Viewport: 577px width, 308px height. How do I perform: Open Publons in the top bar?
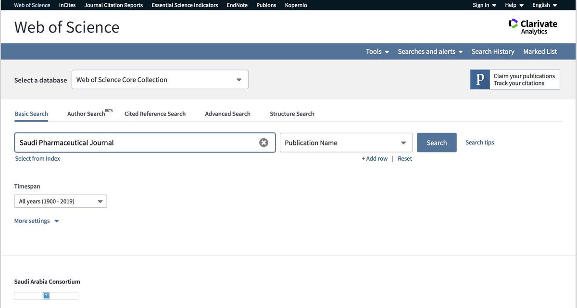(266, 5)
